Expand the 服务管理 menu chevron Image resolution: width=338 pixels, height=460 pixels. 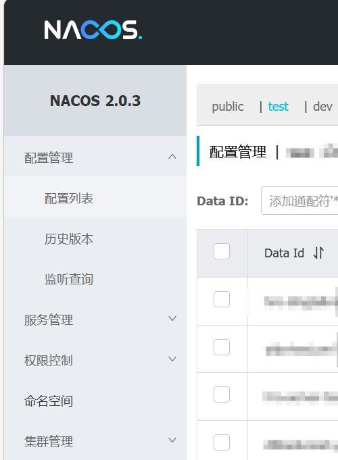172,319
